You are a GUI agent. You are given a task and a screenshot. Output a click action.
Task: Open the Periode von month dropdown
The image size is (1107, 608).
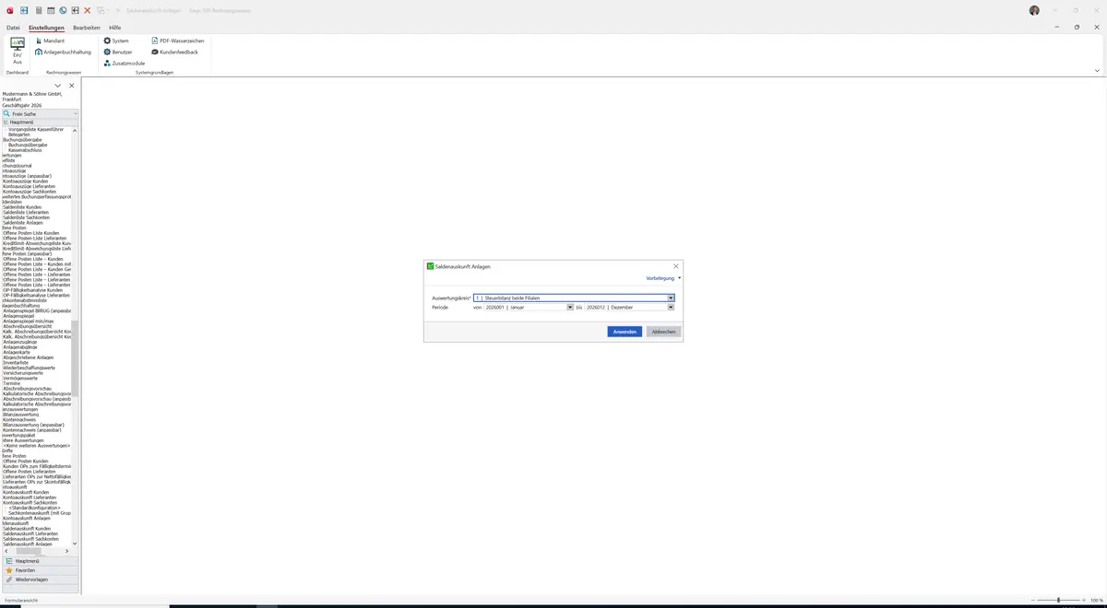pyautogui.click(x=570, y=307)
